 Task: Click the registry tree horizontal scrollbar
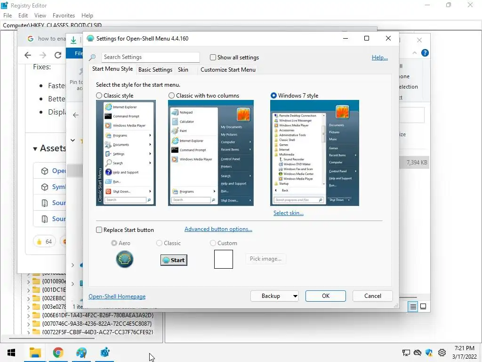click(52, 338)
